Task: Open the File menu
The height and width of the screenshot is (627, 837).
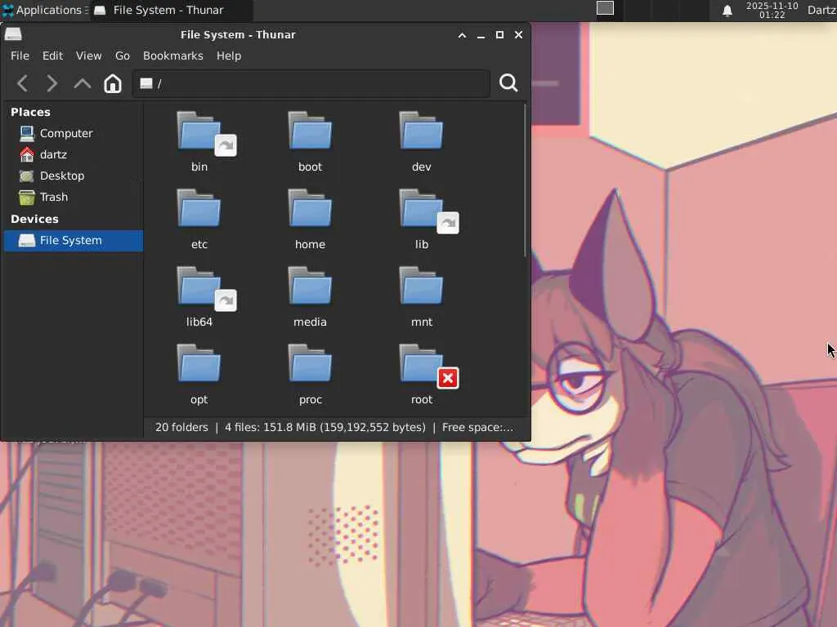Action: pos(20,56)
